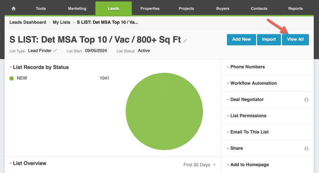The height and width of the screenshot is (173, 319).
Task: Click green NEW status legend dot
Action: pyautogui.click(x=12, y=78)
